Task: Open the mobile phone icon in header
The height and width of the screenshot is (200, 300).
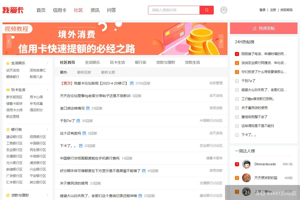Action: (x=224, y=10)
